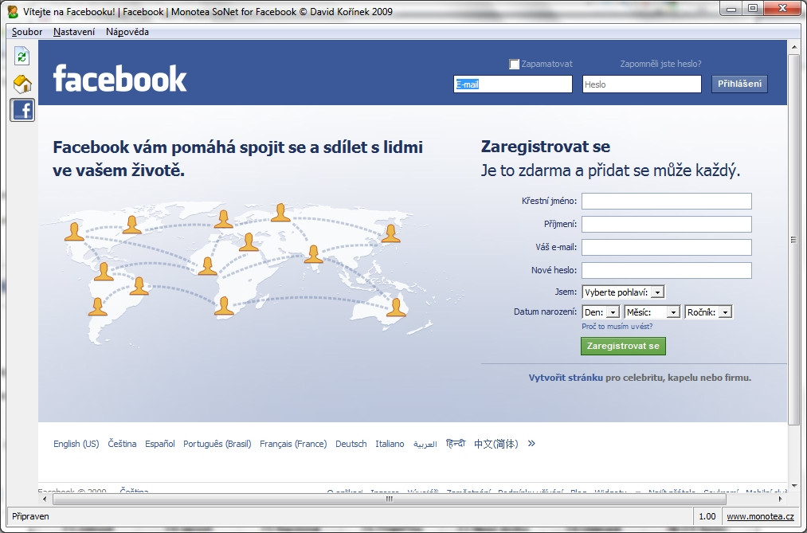Select the Chinese simplified language link
Image resolution: width=807 pixels, height=533 pixels.
pyautogui.click(x=496, y=444)
